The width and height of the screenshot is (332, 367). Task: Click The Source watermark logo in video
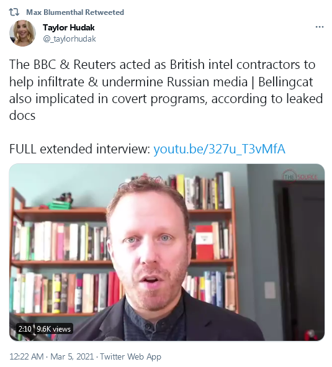point(300,177)
